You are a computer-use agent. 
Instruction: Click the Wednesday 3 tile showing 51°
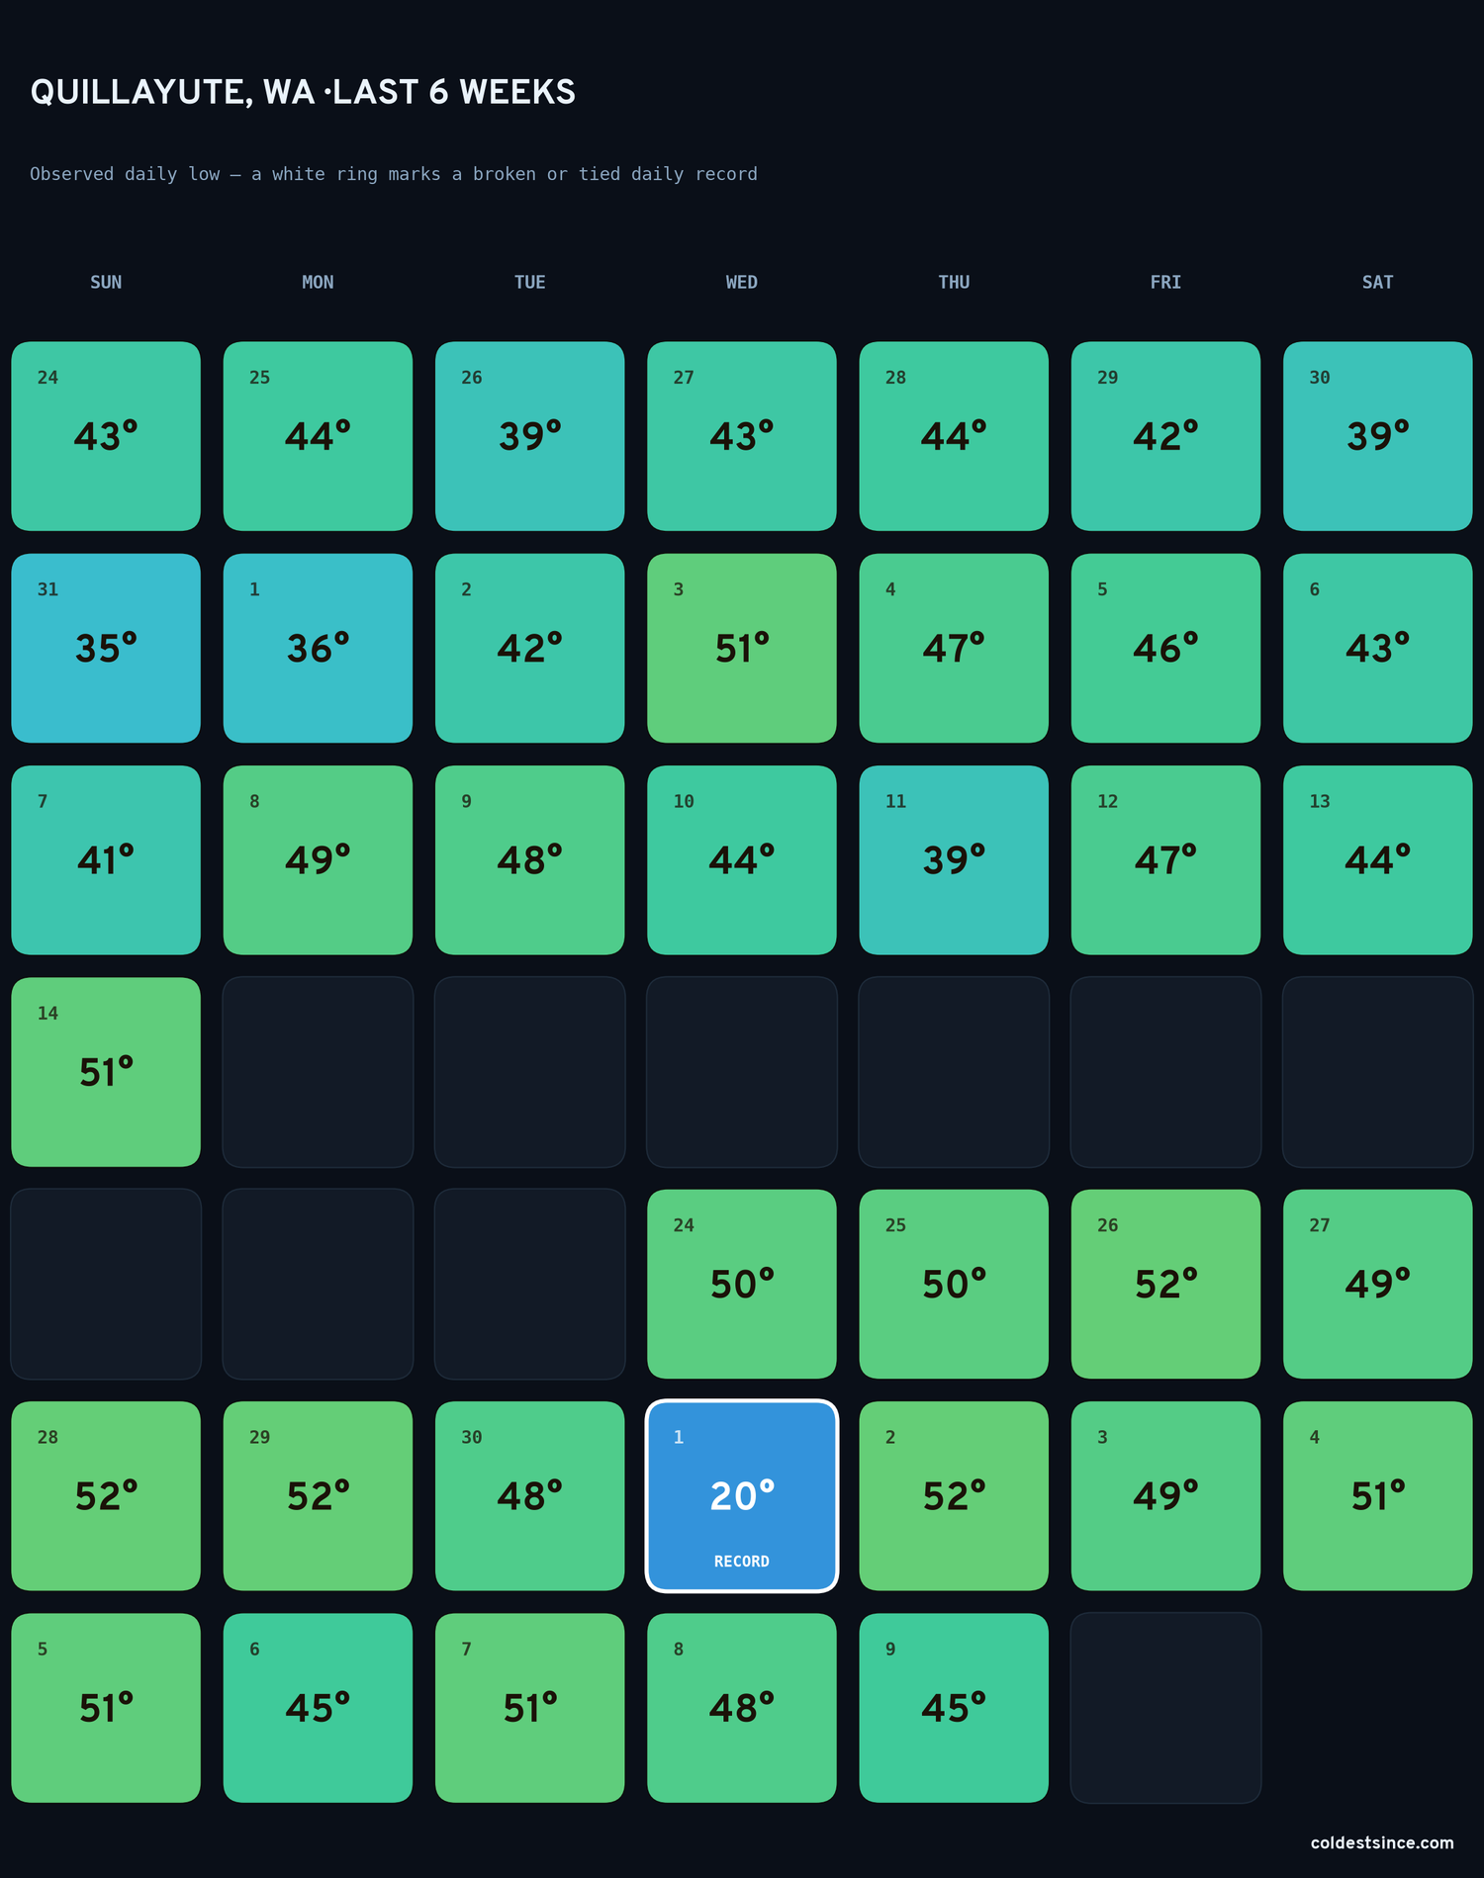point(742,648)
